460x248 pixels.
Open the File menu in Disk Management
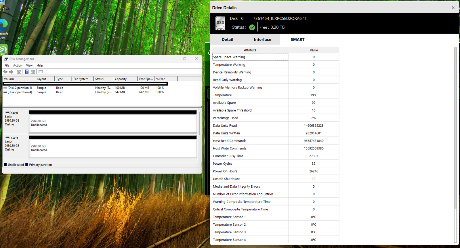coord(7,66)
